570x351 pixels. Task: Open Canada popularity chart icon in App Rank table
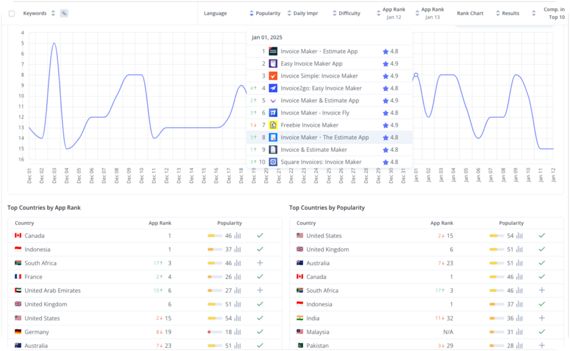(x=237, y=235)
